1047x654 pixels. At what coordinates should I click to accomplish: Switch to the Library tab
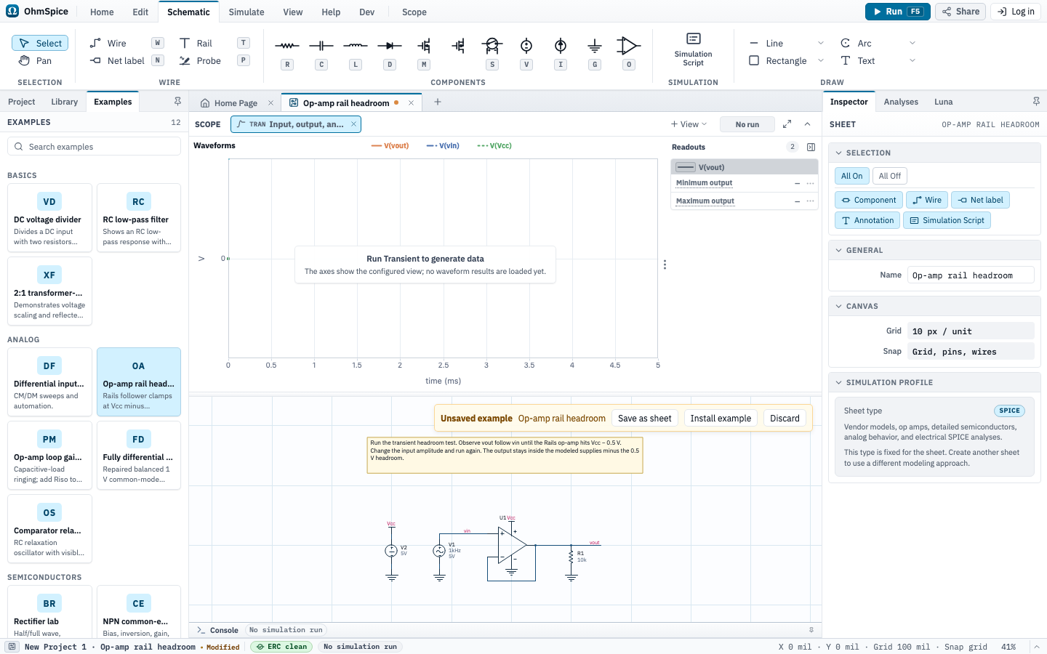[x=64, y=102]
